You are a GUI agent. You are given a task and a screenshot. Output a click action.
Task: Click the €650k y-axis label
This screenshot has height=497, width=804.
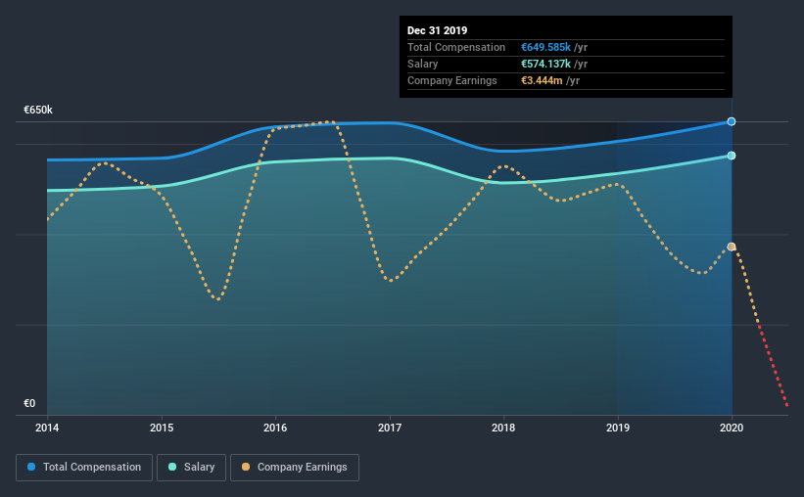38,110
